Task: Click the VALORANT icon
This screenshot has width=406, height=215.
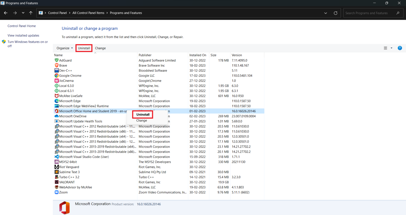Action: (x=57, y=182)
